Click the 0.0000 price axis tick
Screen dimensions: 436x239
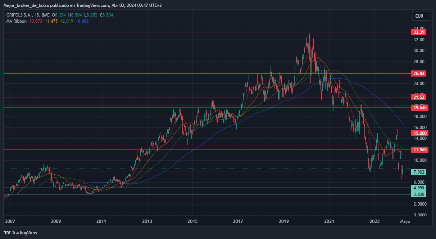(x=419, y=215)
